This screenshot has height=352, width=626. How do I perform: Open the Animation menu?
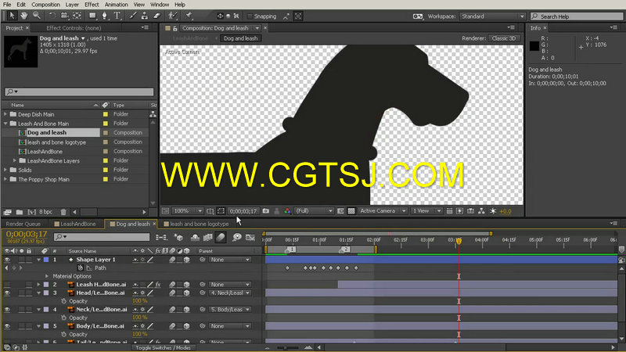point(116,5)
